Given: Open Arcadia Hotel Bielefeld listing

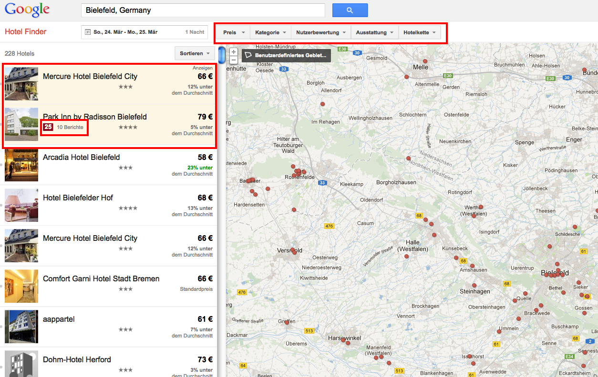Looking at the screenshot, I should 82,157.
